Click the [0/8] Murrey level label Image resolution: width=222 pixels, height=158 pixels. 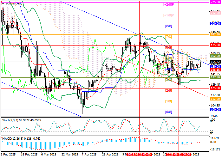[x=169, y=112]
